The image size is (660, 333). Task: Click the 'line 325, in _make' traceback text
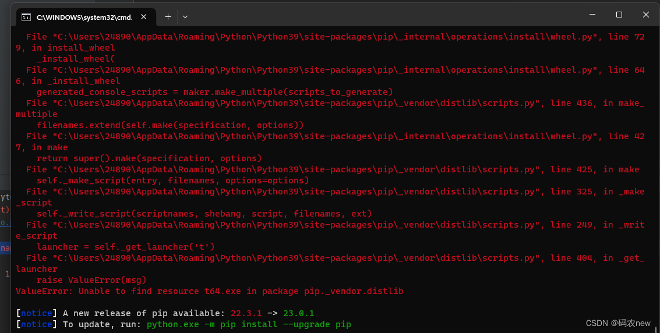(x=597, y=192)
